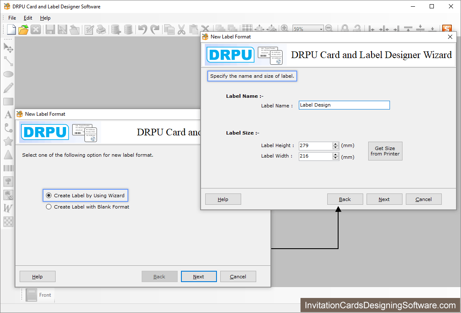Image resolution: width=461 pixels, height=313 pixels.
Task: Click the orange dollar sign purchase icon
Action: pyautogui.click(x=447, y=28)
